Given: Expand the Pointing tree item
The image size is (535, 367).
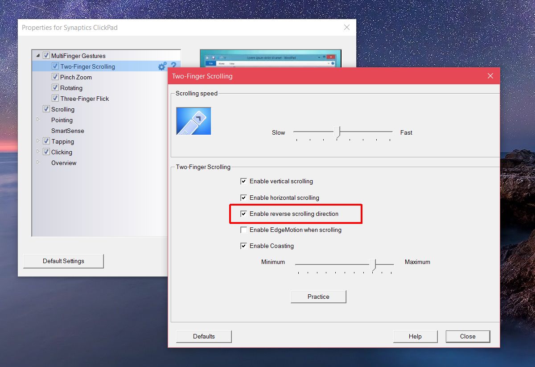Looking at the screenshot, I should coord(38,120).
